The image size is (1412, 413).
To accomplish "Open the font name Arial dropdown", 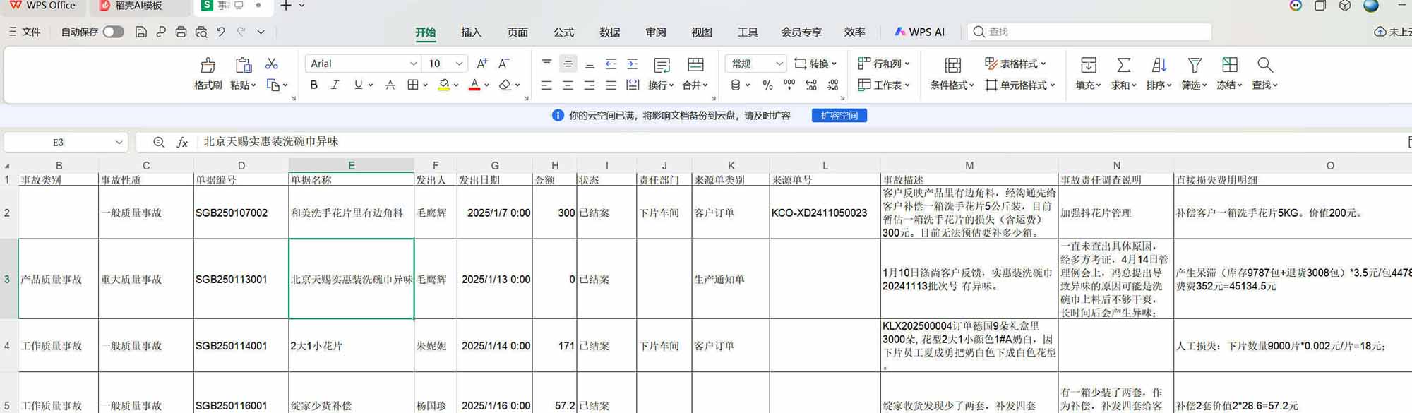I will [x=414, y=64].
